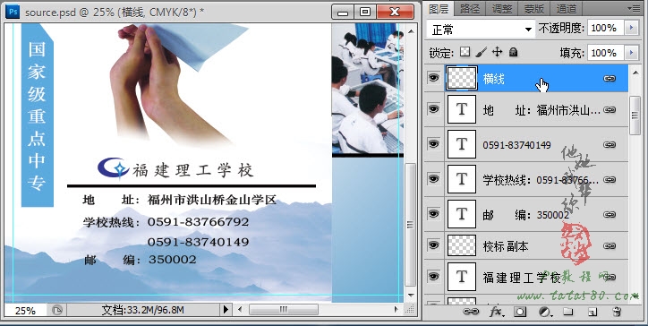Add layer mask icon
The width and height of the screenshot is (648, 326).
[520, 312]
